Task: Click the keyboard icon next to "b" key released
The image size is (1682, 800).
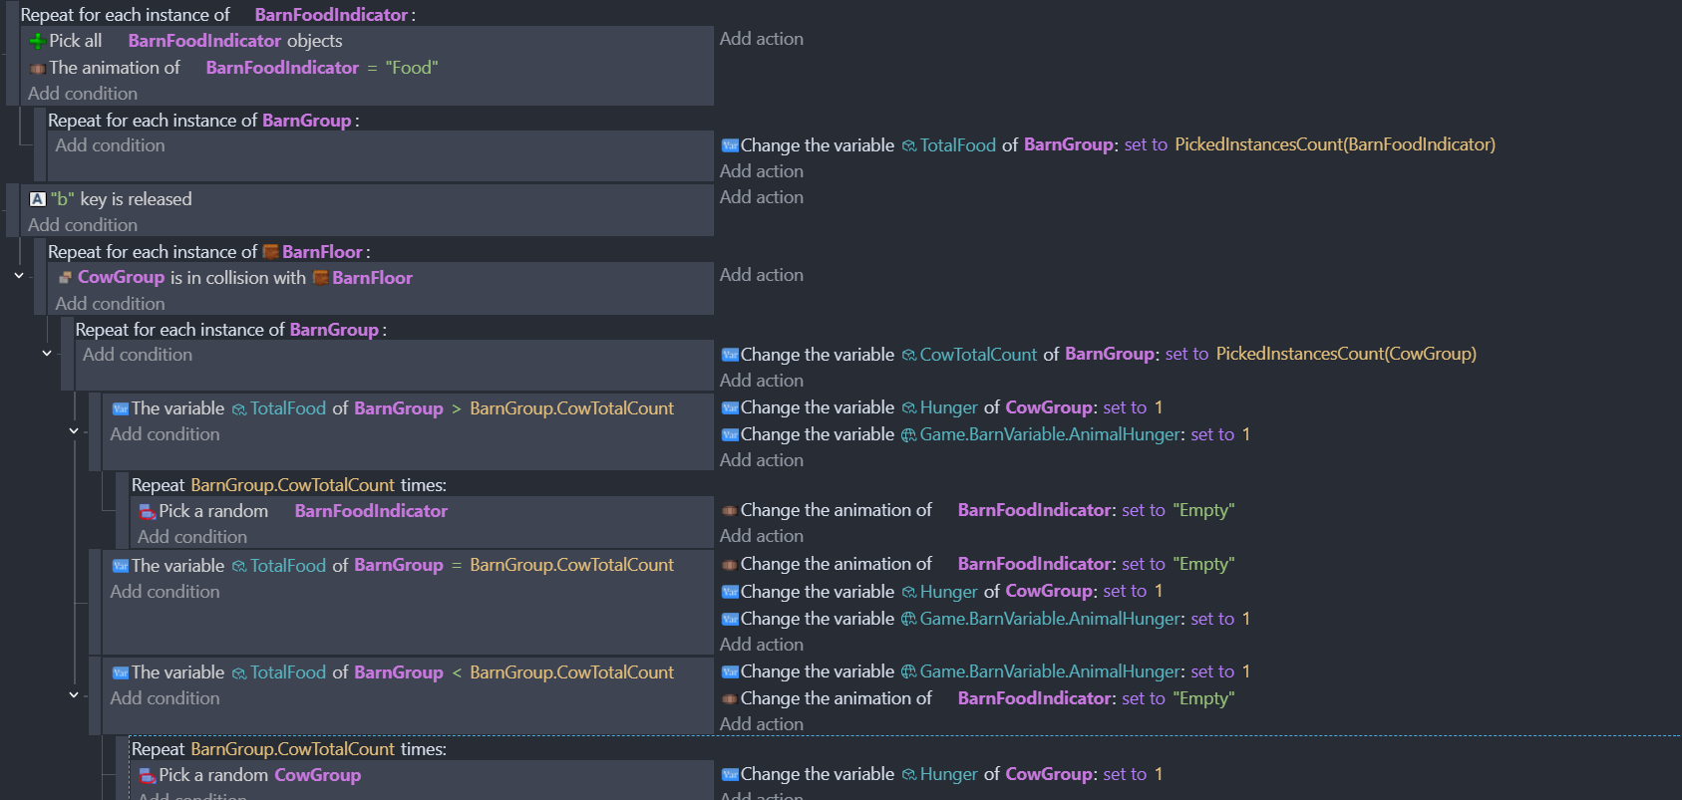Action: coord(38,199)
